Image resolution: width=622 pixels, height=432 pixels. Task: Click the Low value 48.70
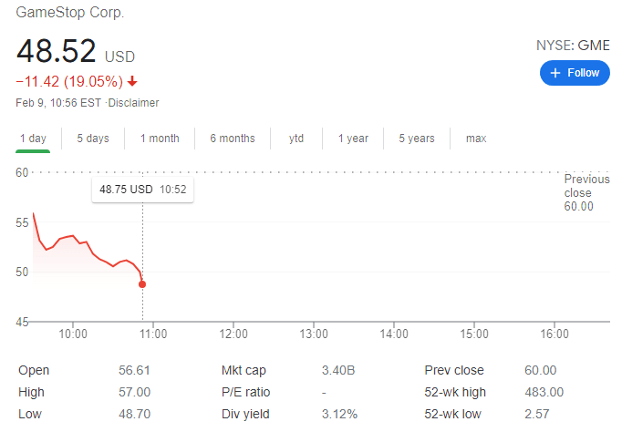tap(134, 414)
